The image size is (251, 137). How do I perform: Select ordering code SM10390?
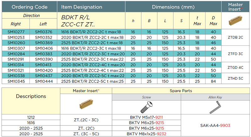pyautogui.click(x=44, y=59)
